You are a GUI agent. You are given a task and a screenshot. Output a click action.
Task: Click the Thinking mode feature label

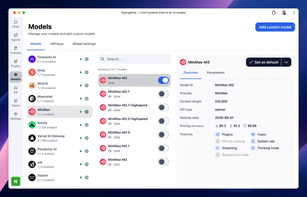pos(268,148)
